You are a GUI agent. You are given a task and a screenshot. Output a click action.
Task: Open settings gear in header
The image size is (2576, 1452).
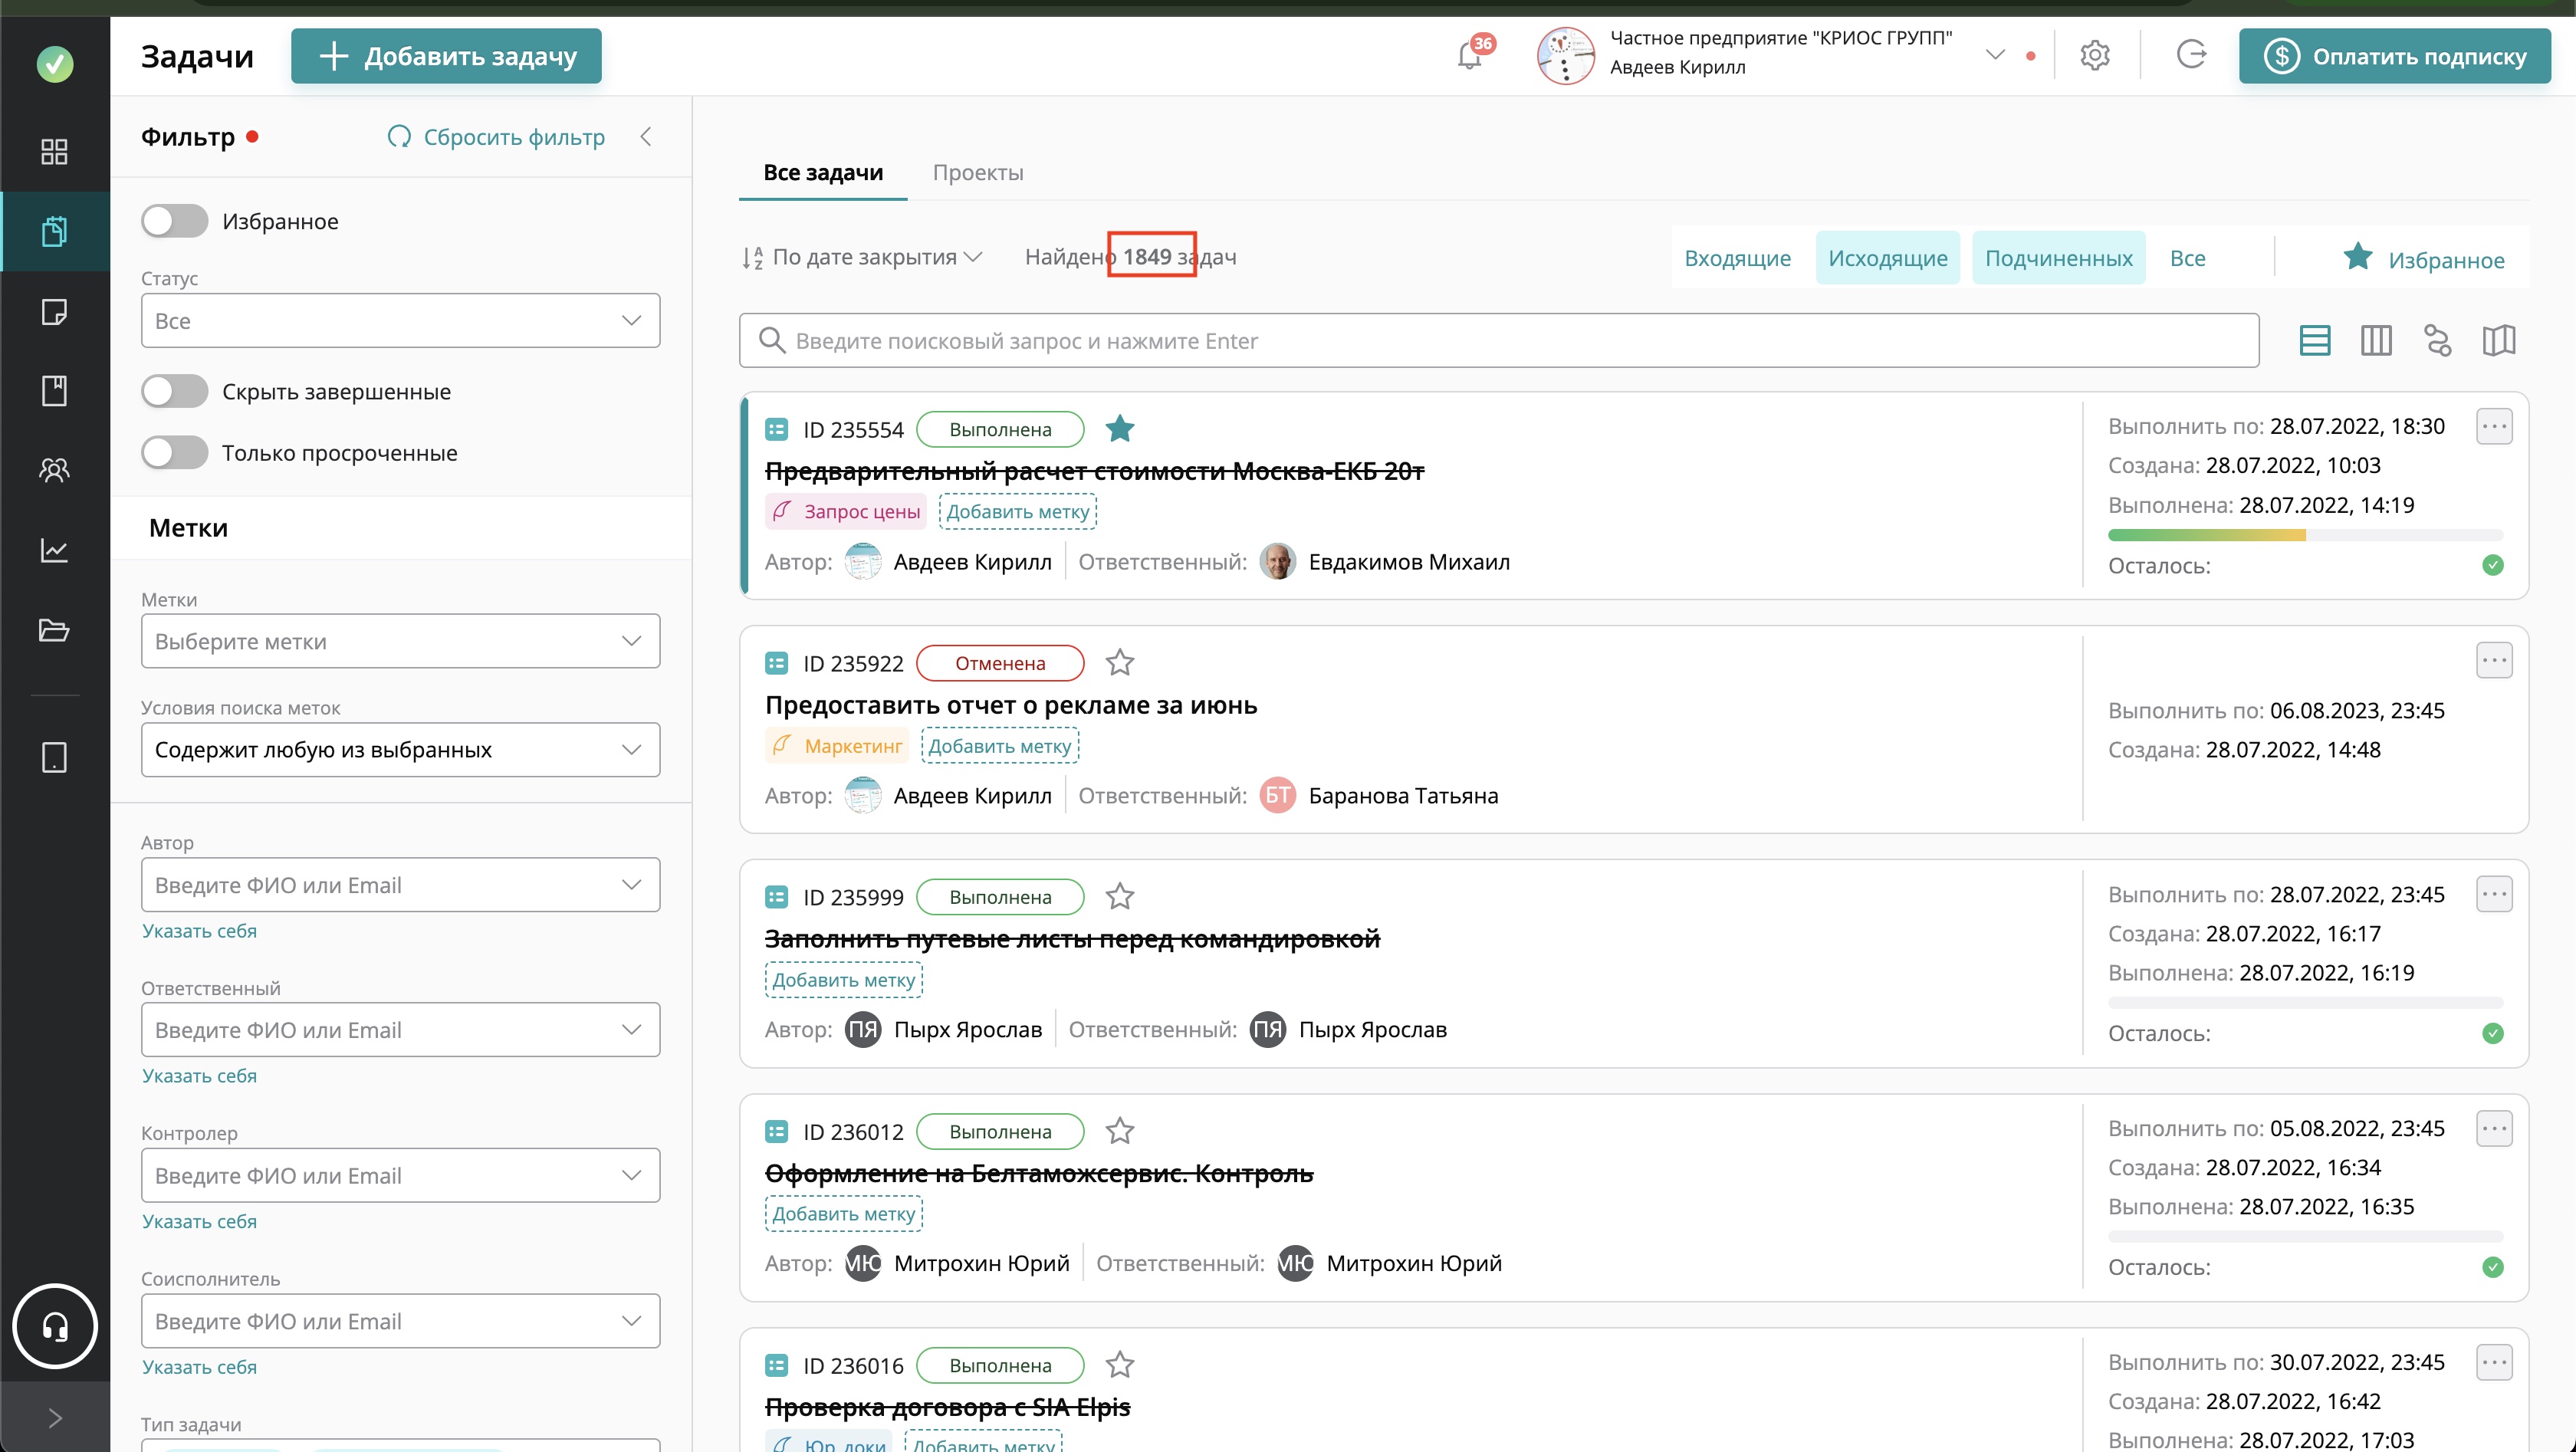[x=2094, y=55]
